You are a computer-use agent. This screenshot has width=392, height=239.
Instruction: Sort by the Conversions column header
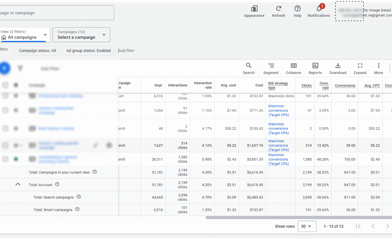coord(345,86)
